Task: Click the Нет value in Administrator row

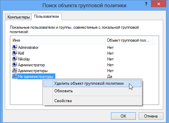Action: [x=110, y=47]
